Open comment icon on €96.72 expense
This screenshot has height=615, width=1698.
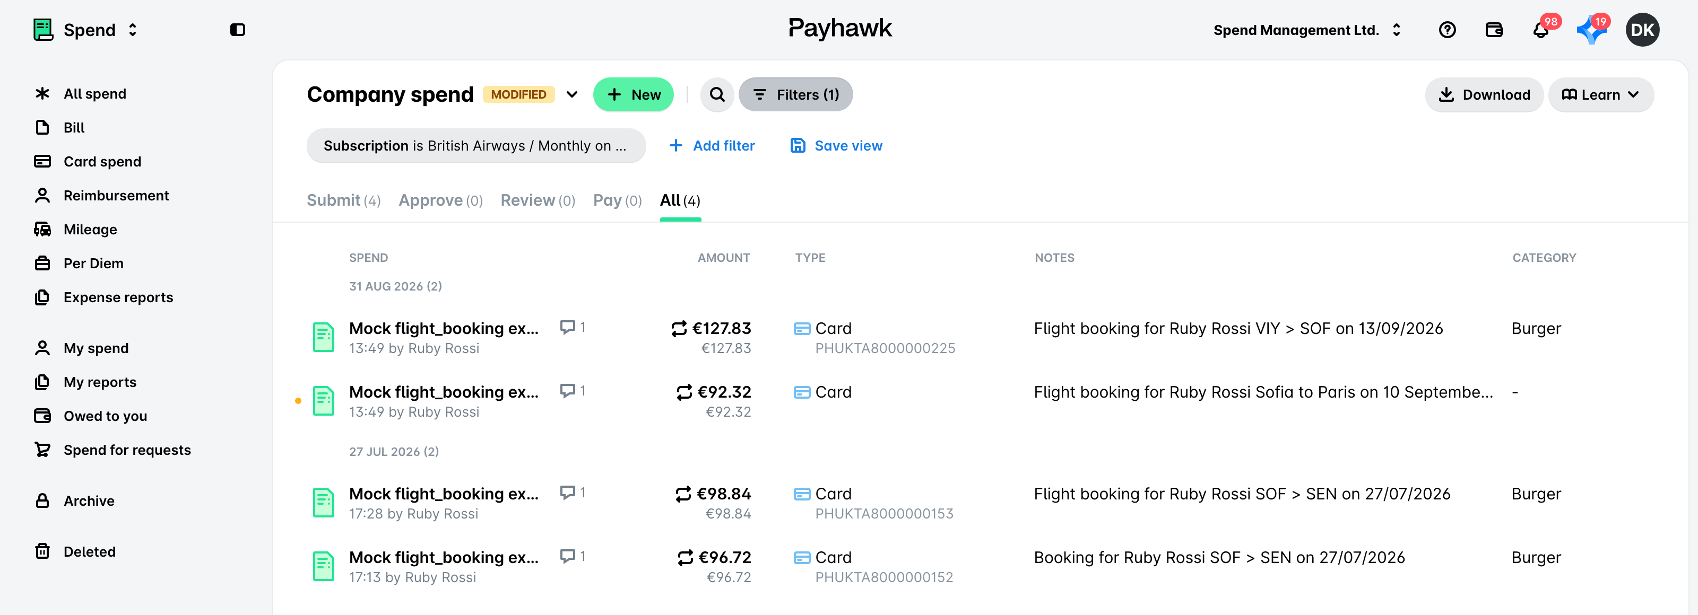tap(567, 556)
